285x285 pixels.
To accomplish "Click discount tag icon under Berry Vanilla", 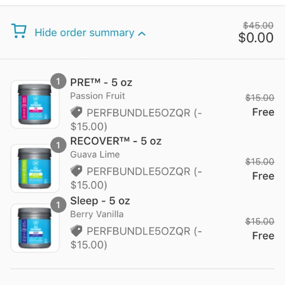I will pos(76,230).
